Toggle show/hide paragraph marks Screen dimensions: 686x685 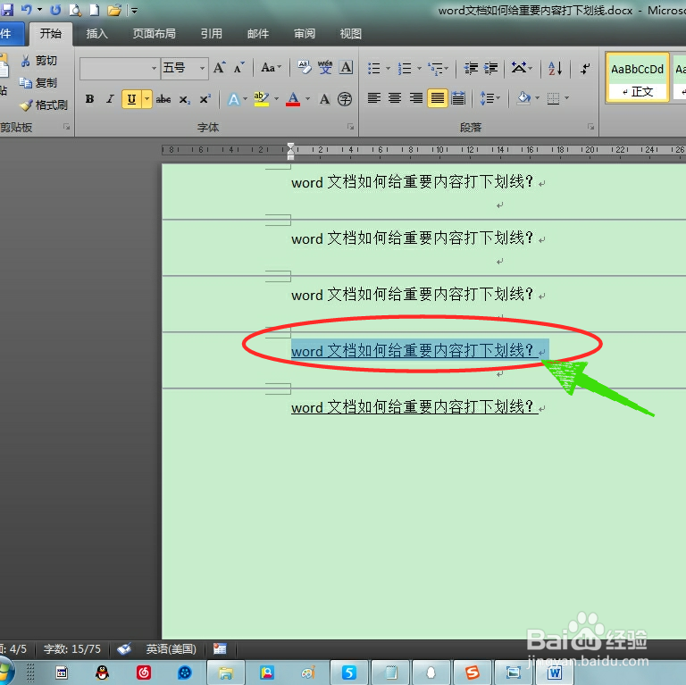(x=585, y=68)
